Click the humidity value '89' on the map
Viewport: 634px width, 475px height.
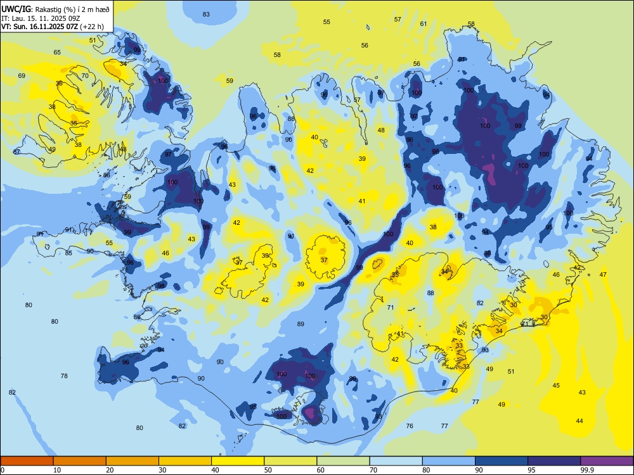pos(301,324)
